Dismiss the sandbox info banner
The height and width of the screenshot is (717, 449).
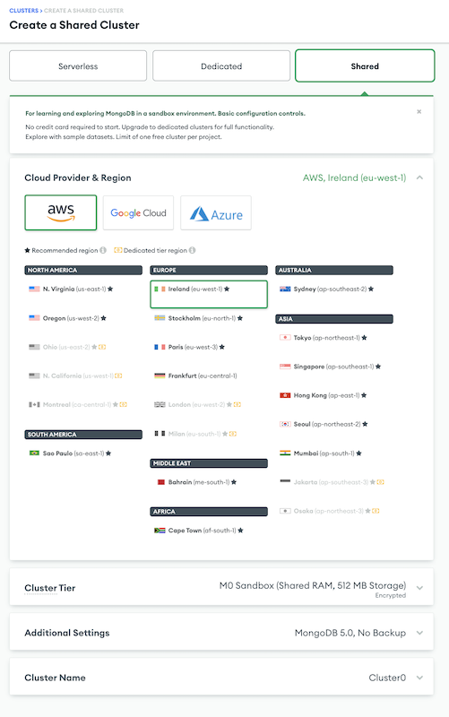point(419,111)
